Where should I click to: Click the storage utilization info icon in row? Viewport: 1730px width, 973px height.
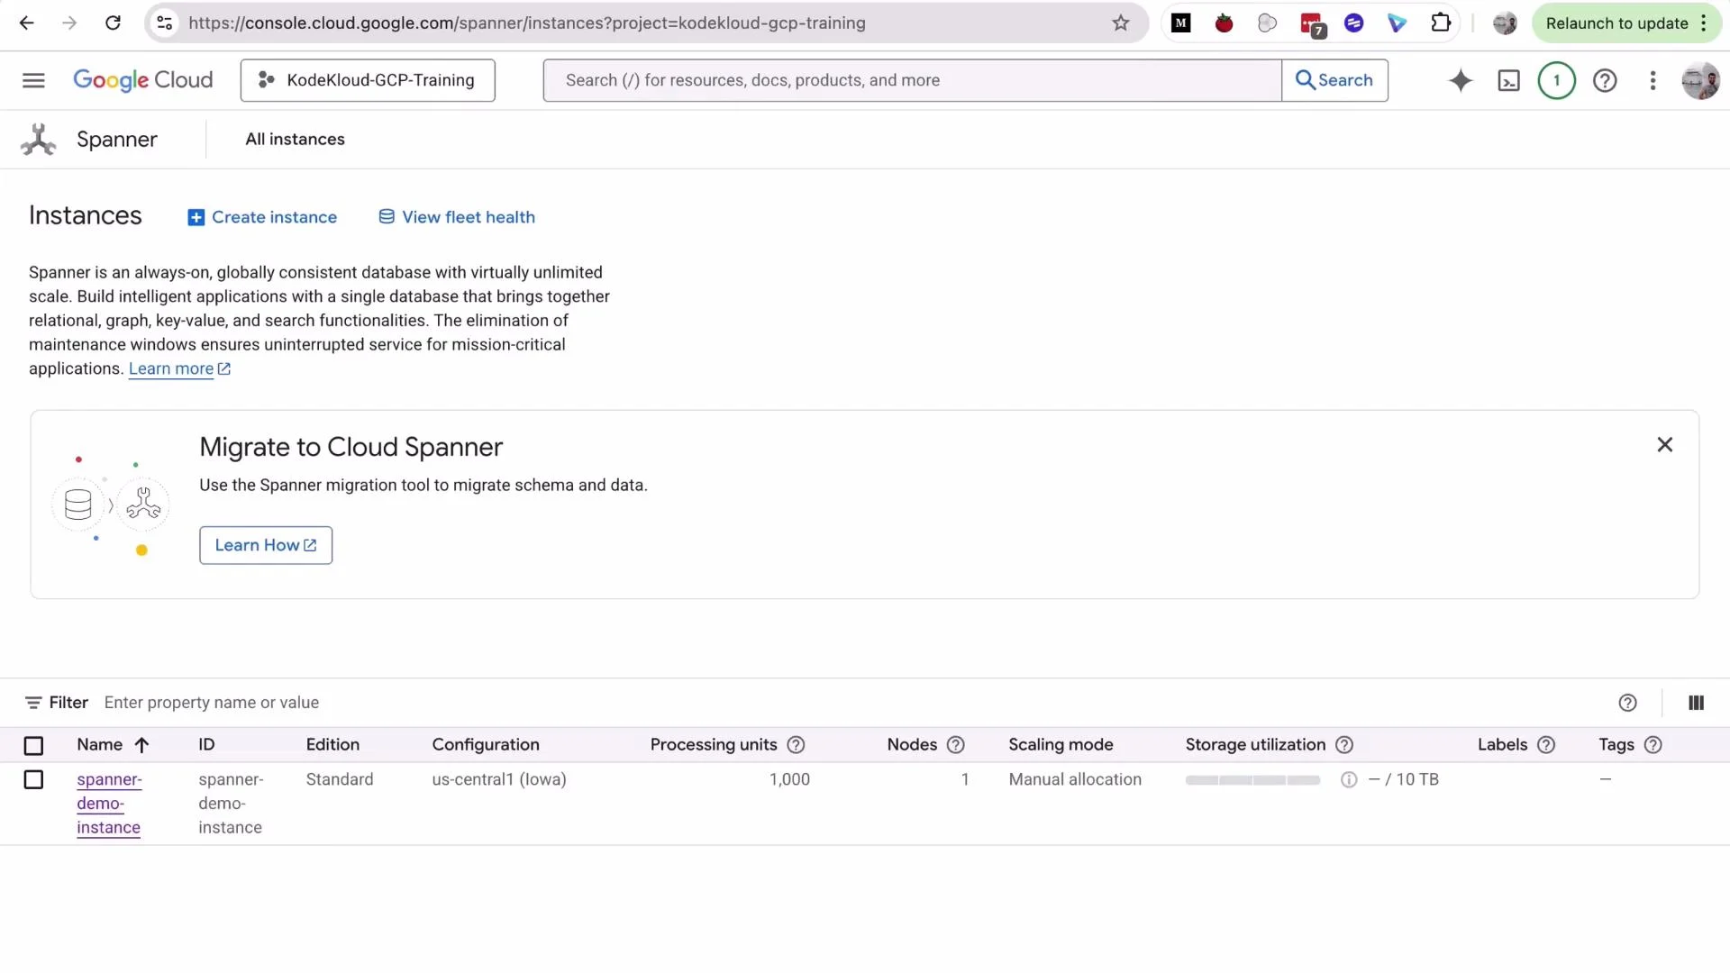[1349, 780]
